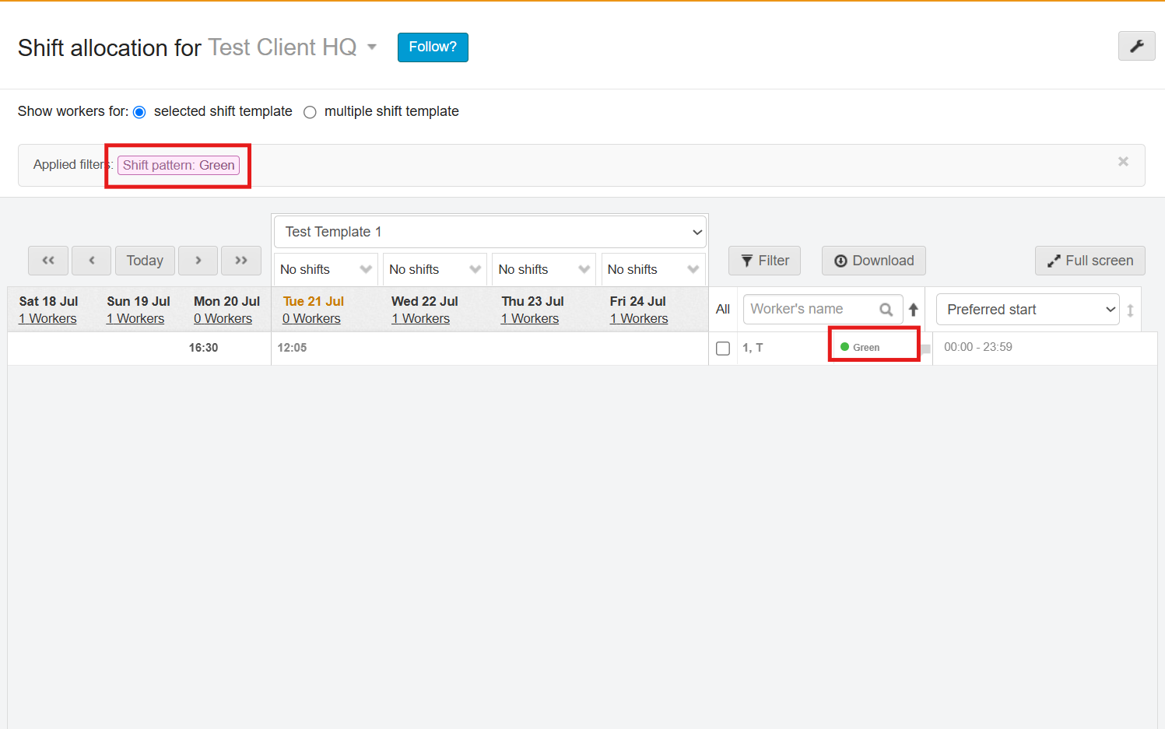Open the 'No shifts' dropdown above Fri 24 Jul
This screenshot has height=729, width=1165.
click(654, 269)
